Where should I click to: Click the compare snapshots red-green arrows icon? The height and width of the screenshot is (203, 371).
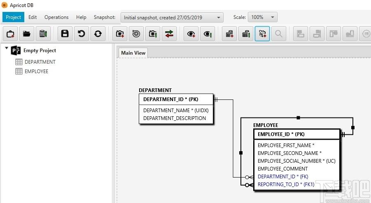point(169,34)
